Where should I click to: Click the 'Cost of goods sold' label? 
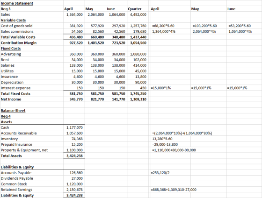pyautogui.click(x=16, y=26)
